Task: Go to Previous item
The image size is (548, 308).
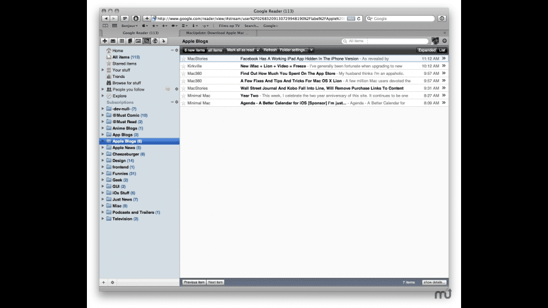Action: [194, 282]
